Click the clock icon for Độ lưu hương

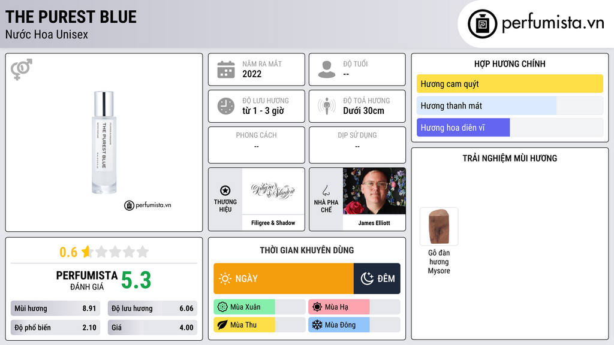click(226, 106)
